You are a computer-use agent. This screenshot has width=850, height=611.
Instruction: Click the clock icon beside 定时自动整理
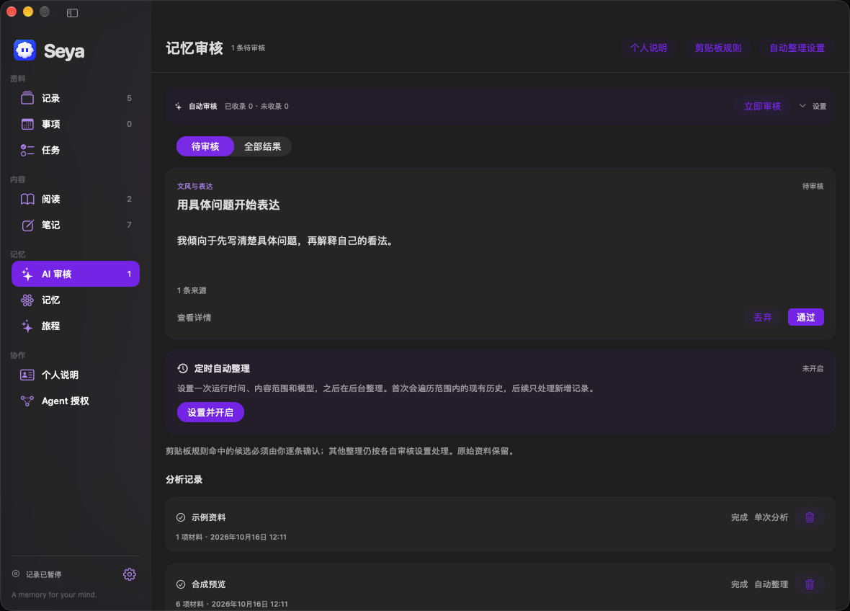(x=183, y=368)
